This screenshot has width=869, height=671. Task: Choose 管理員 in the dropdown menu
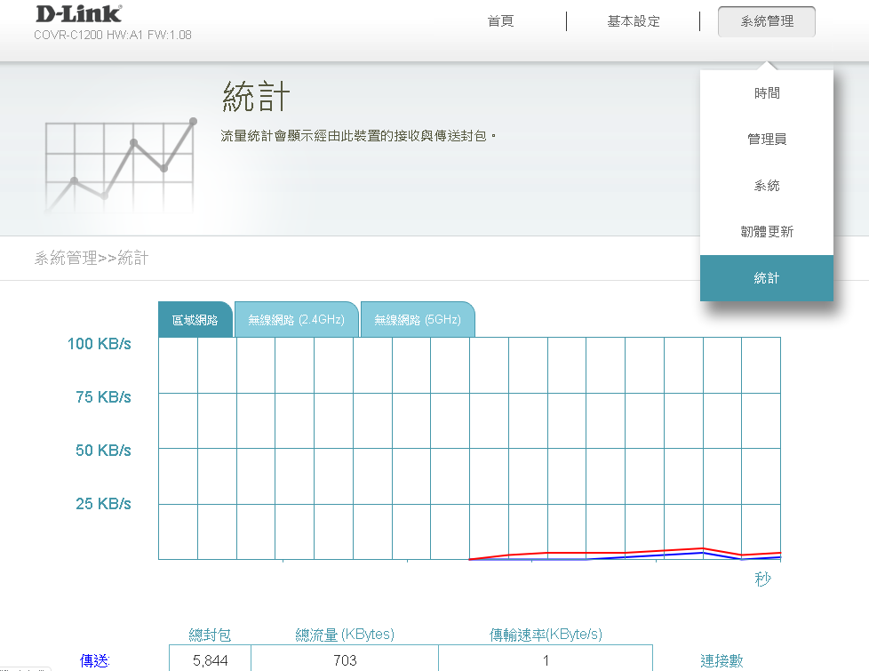766,140
